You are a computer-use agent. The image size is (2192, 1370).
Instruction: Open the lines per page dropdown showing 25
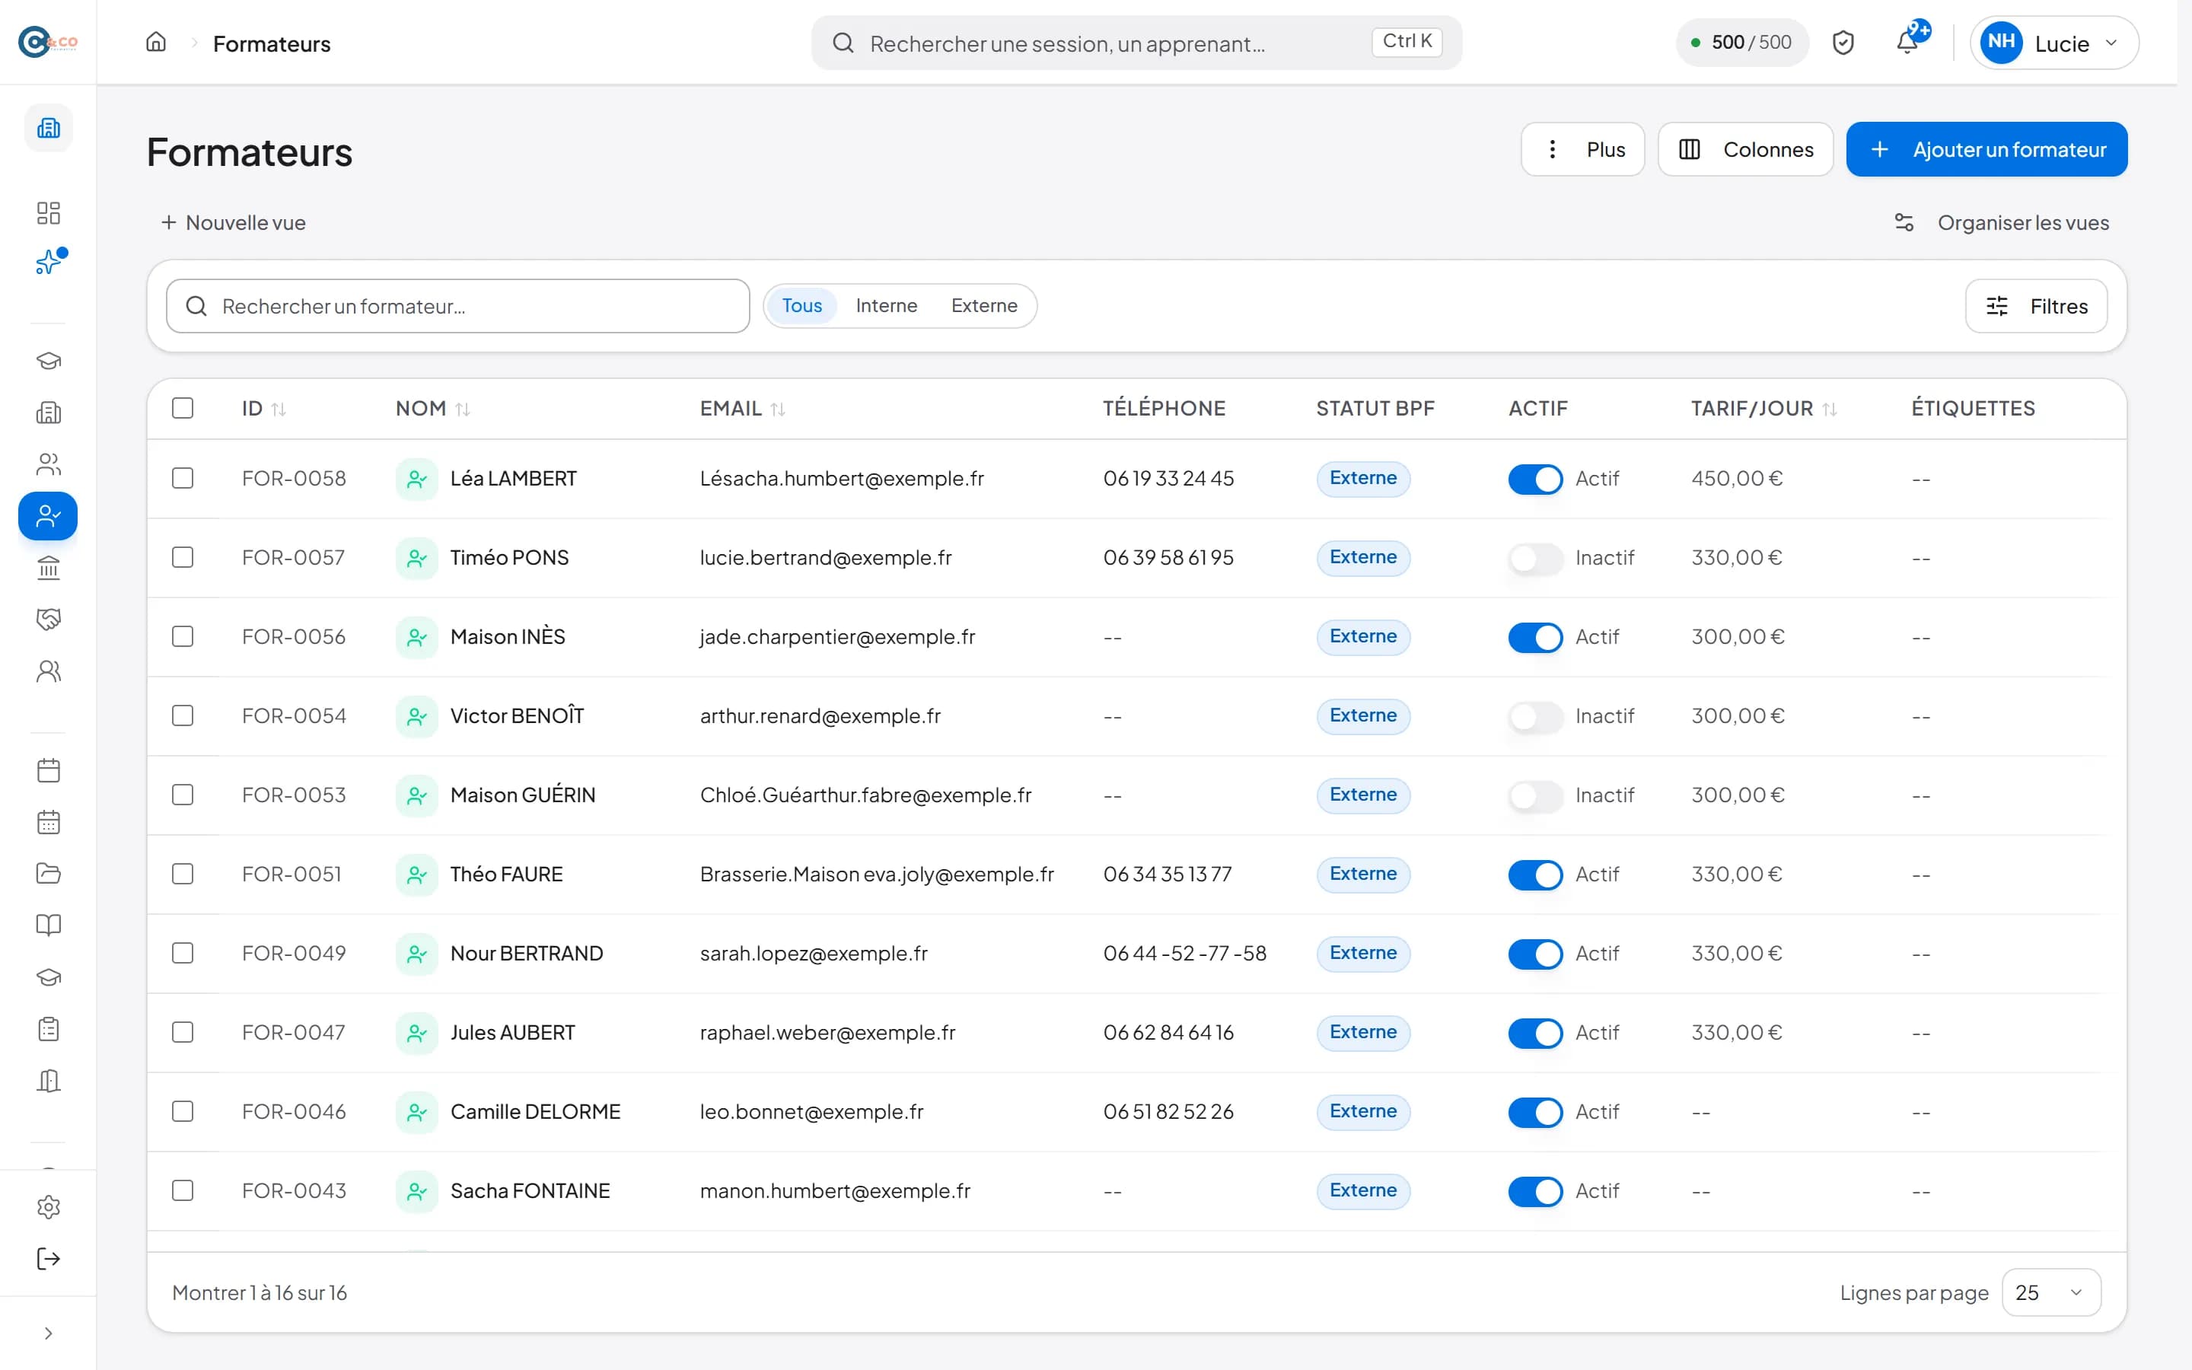pos(2050,1293)
